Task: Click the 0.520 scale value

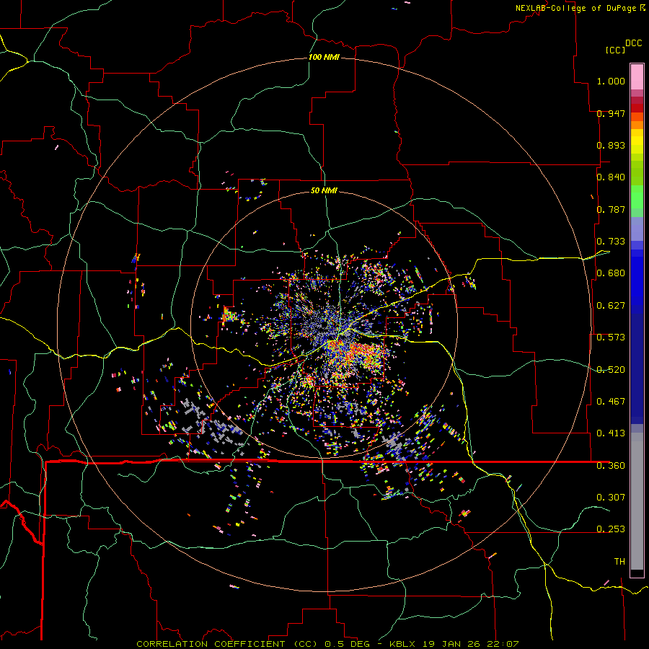Action: (611, 370)
